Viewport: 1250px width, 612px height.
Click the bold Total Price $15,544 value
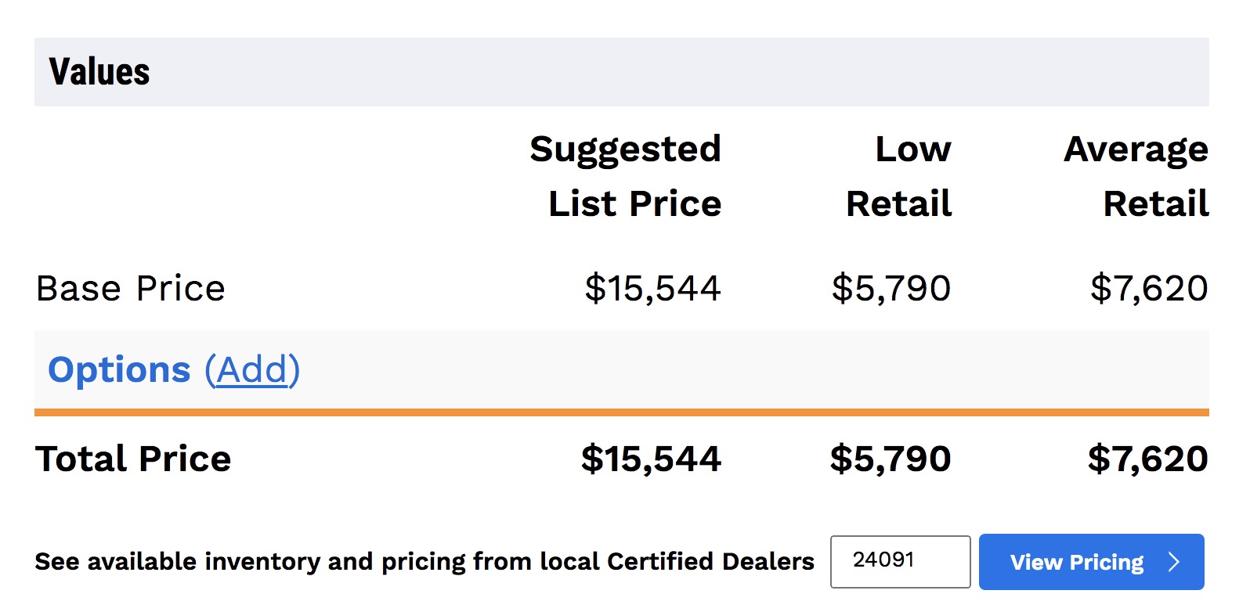(651, 459)
